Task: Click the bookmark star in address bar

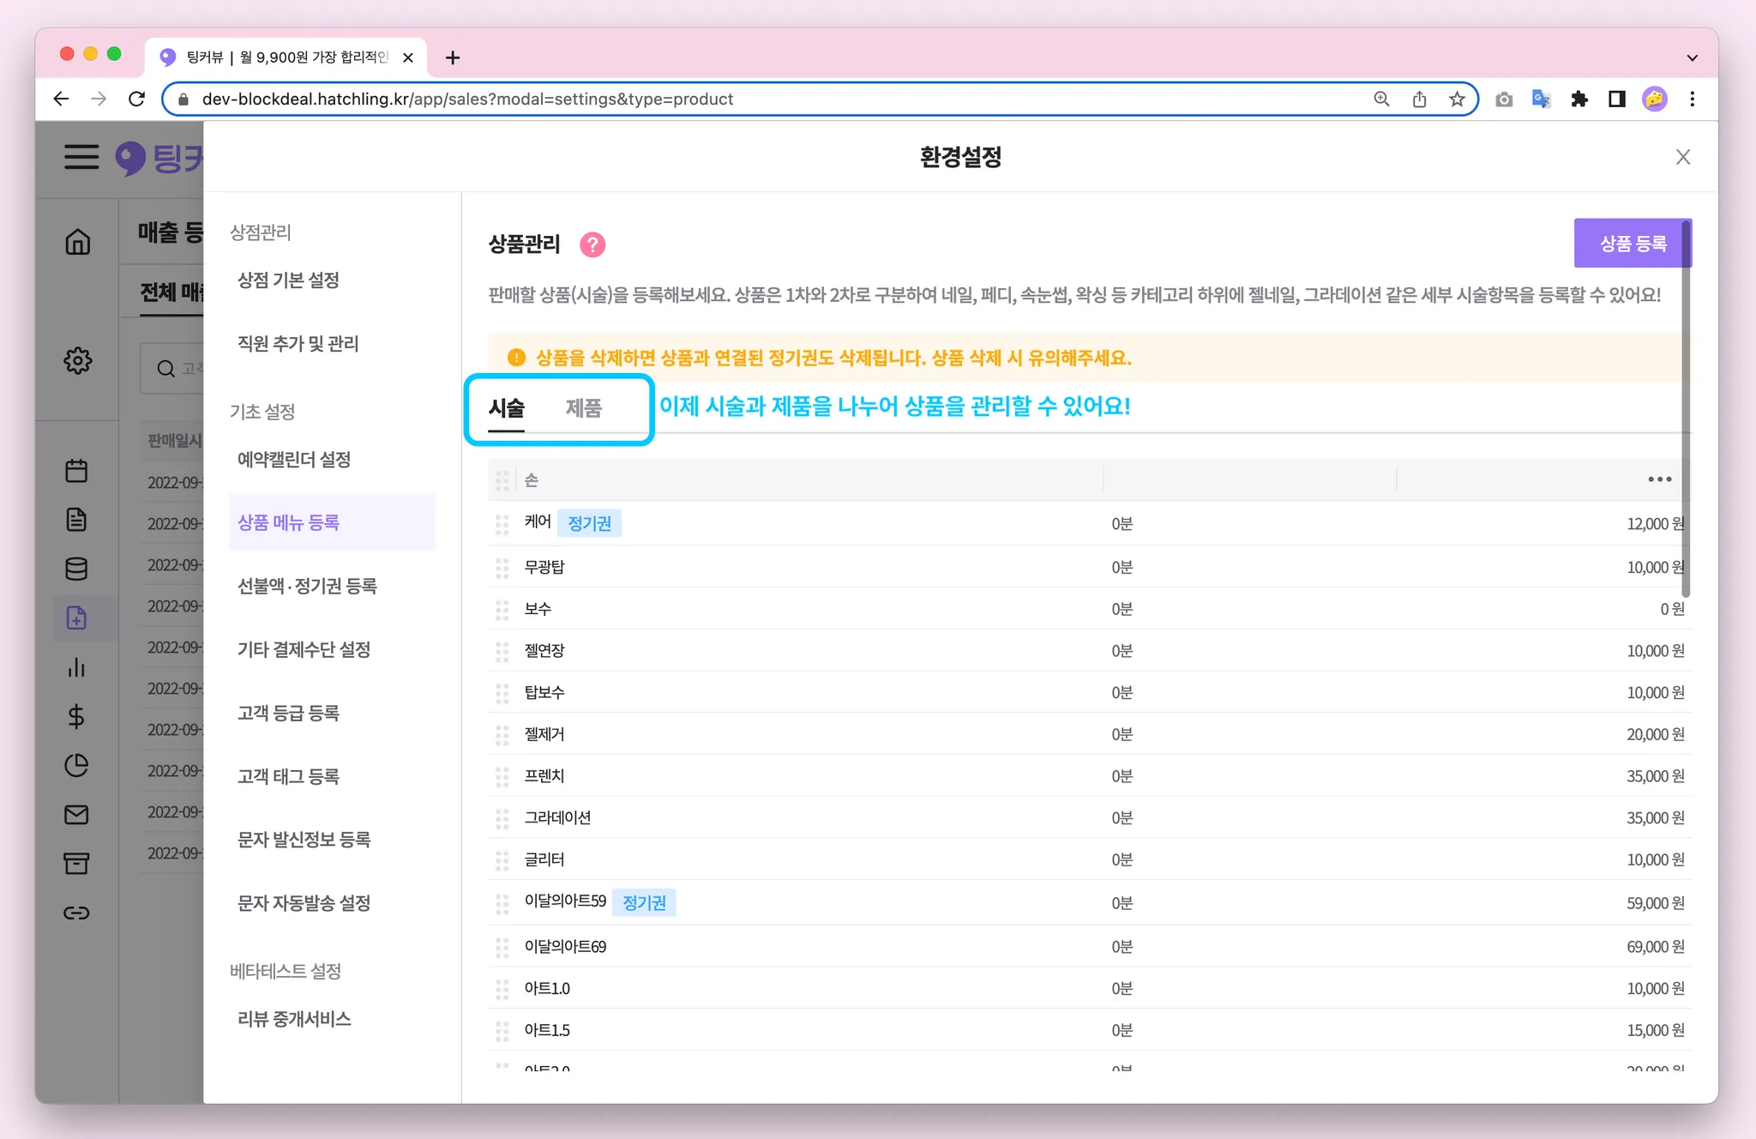Action: click(x=1457, y=99)
